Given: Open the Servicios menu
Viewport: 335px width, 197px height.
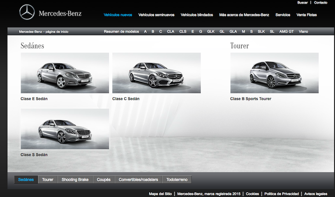Looking at the screenshot, I should (x=283, y=15).
